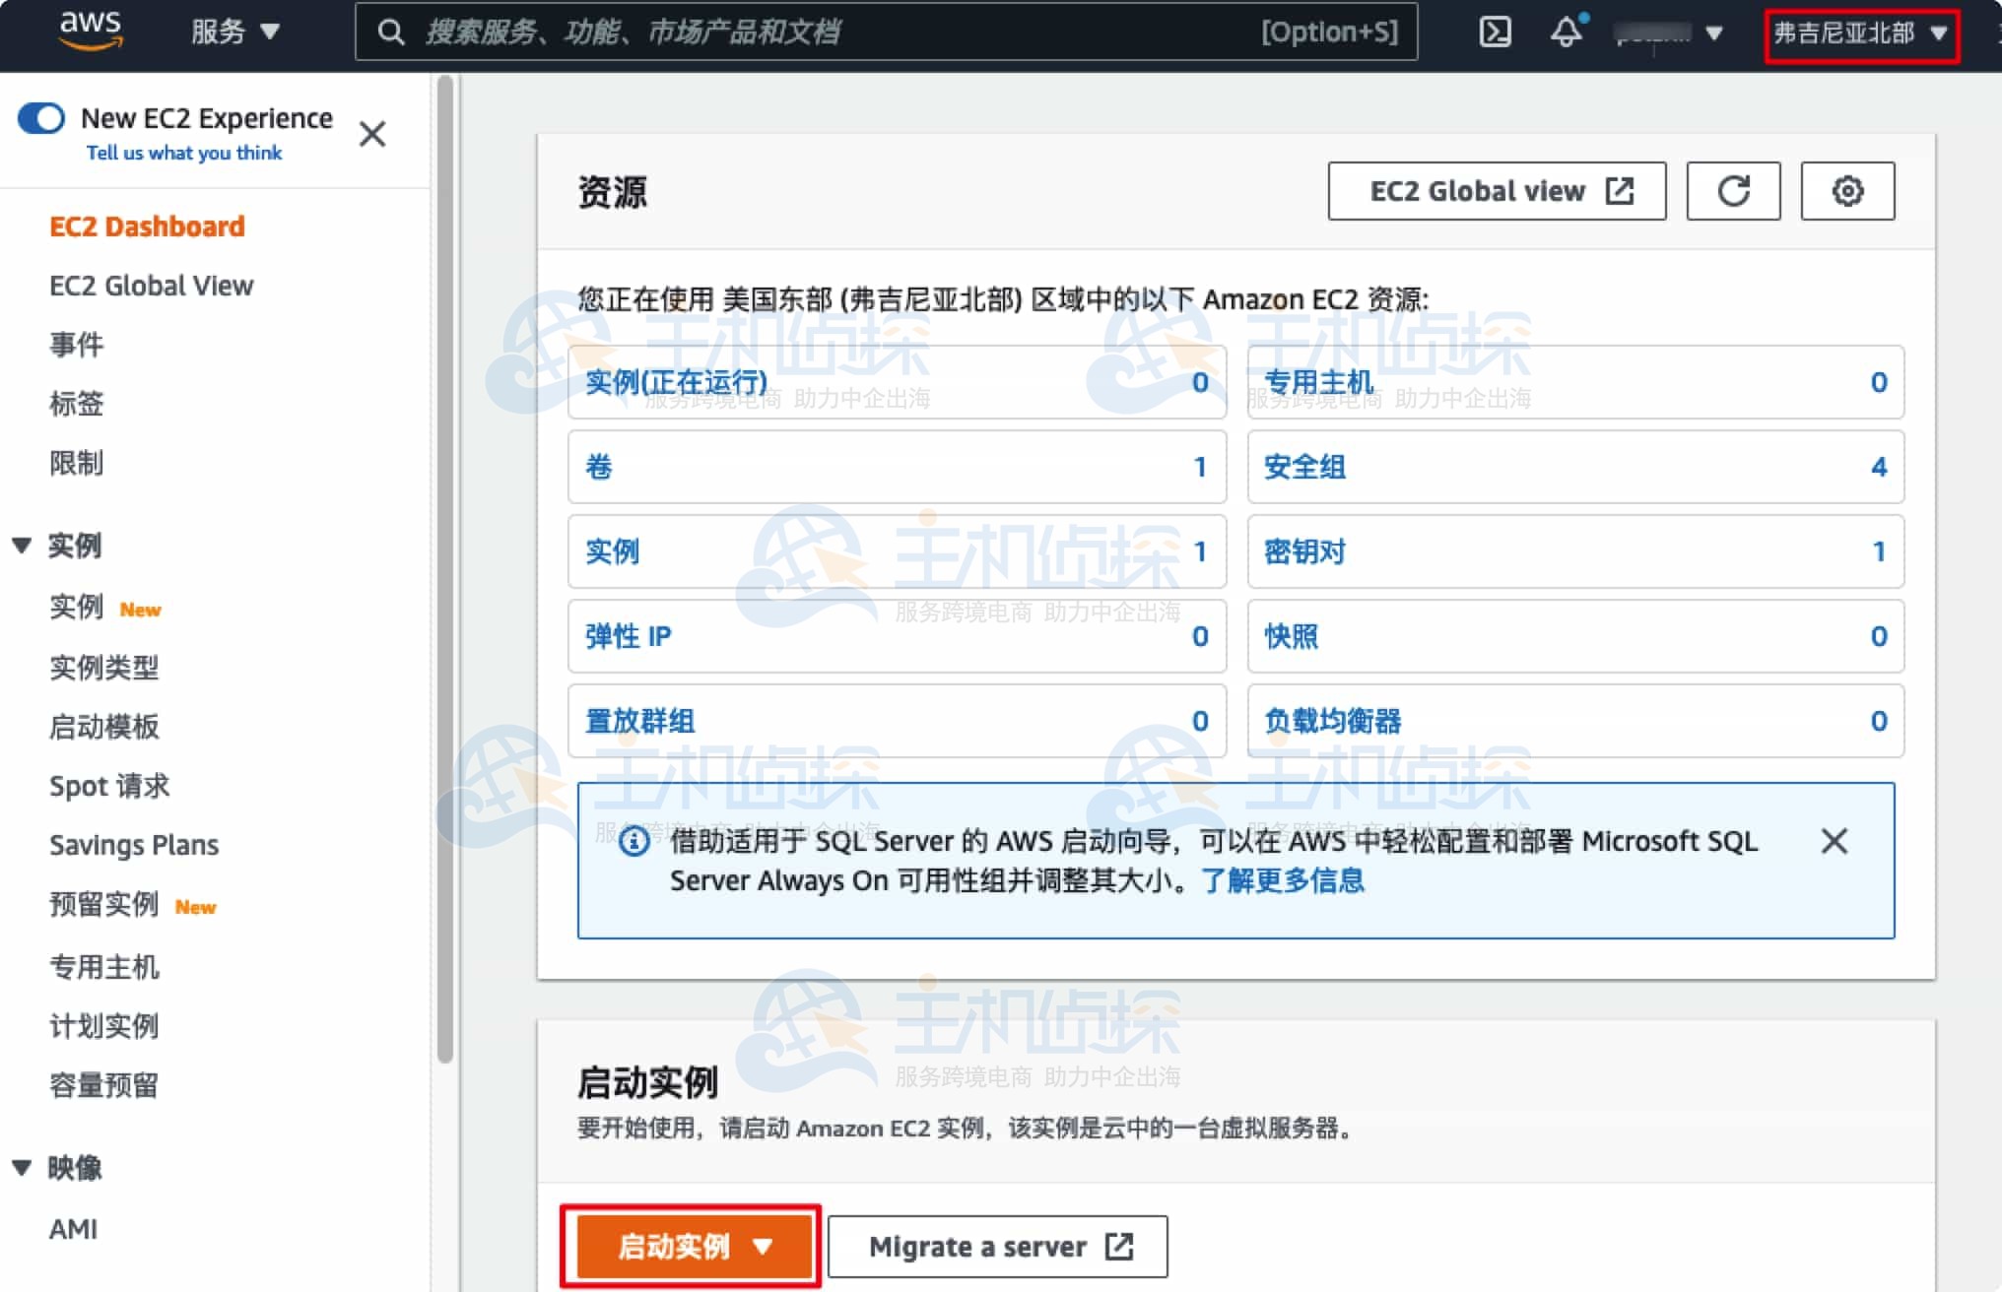This screenshot has height=1292, width=2002.
Task: Click inside the search input field
Action: [x=788, y=32]
